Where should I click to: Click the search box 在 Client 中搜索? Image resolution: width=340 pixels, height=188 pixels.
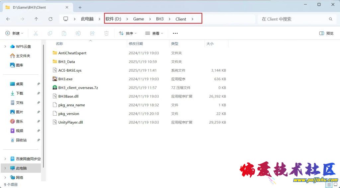(x=292, y=19)
